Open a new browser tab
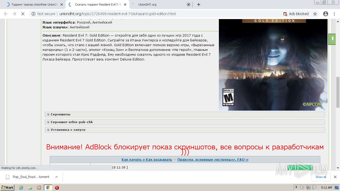 (x=198, y=5)
